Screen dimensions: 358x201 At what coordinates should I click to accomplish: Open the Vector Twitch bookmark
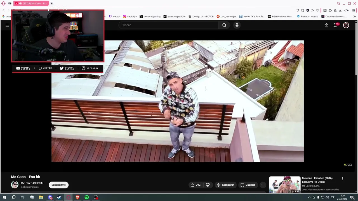click(x=114, y=16)
